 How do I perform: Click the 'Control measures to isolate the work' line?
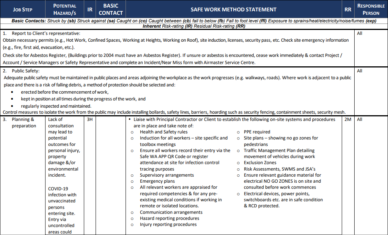174,112
